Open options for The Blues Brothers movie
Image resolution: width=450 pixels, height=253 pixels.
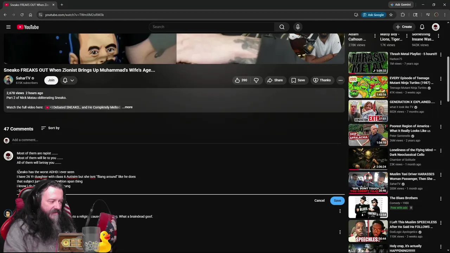pos(441,199)
